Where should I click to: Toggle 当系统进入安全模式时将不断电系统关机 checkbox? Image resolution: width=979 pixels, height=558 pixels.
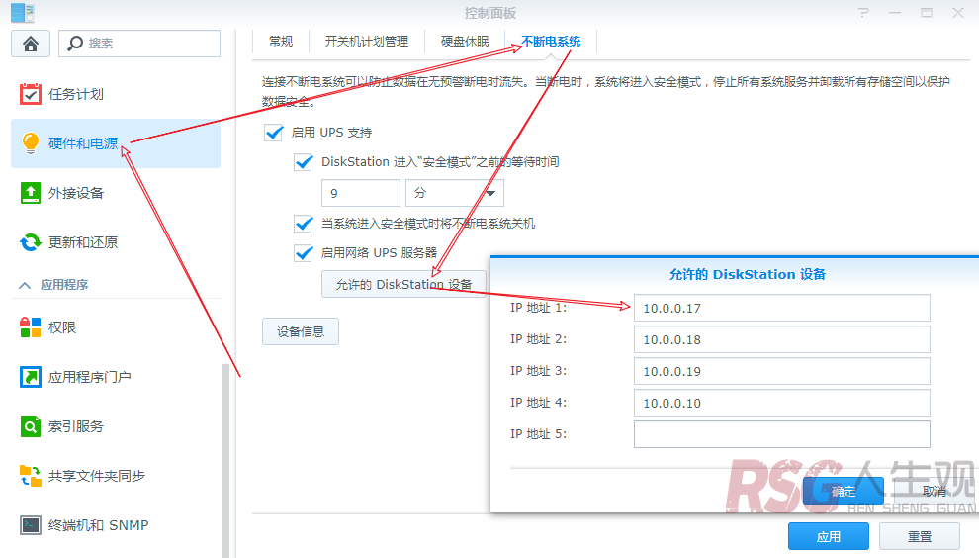[304, 223]
